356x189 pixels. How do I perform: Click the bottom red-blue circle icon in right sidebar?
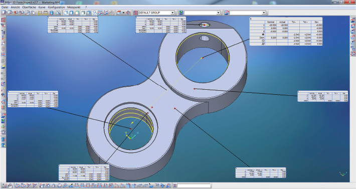[352, 54]
